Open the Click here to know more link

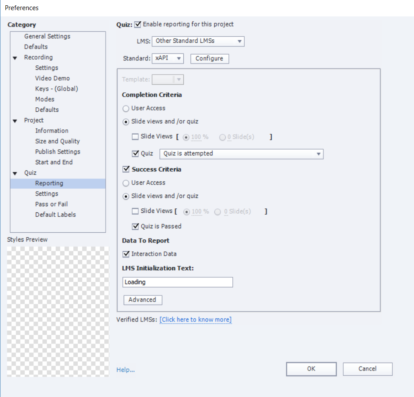pyautogui.click(x=196, y=320)
